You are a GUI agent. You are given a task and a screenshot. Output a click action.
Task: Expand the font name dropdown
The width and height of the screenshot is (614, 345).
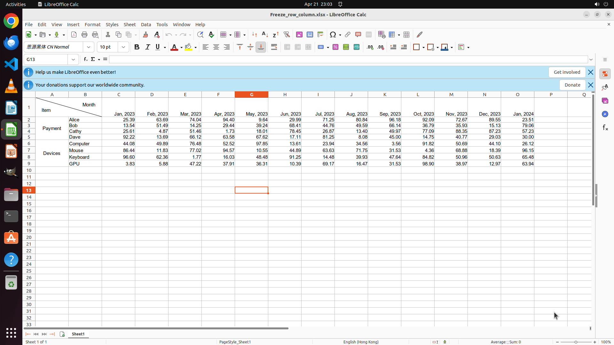[x=89, y=47]
